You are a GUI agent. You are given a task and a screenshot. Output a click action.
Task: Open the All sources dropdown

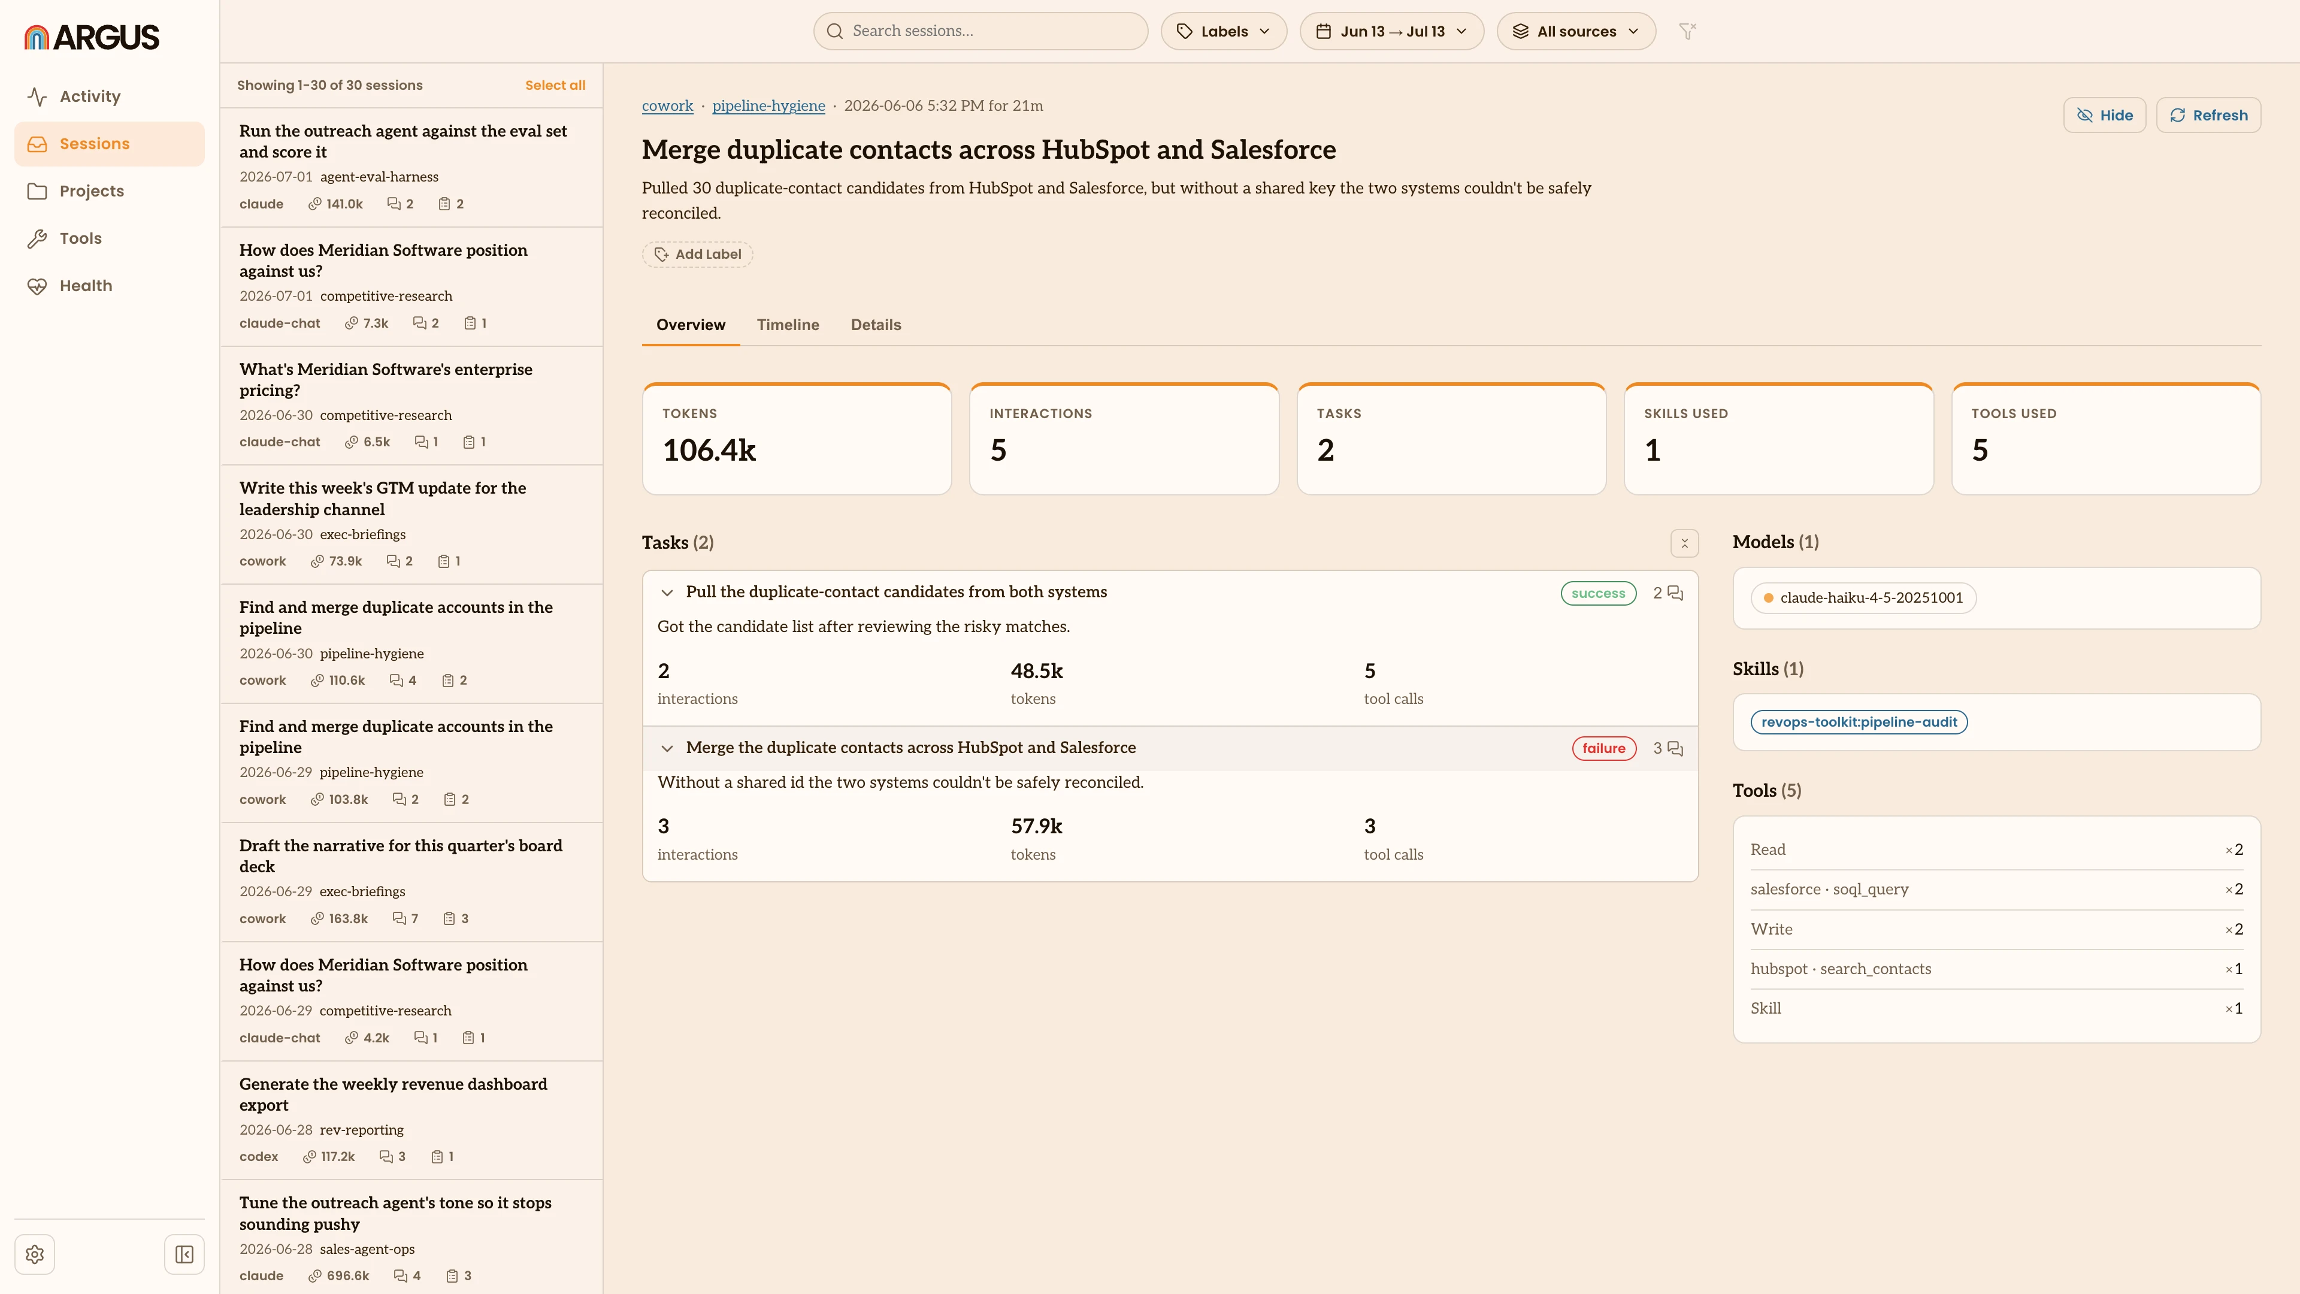(x=1576, y=31)
